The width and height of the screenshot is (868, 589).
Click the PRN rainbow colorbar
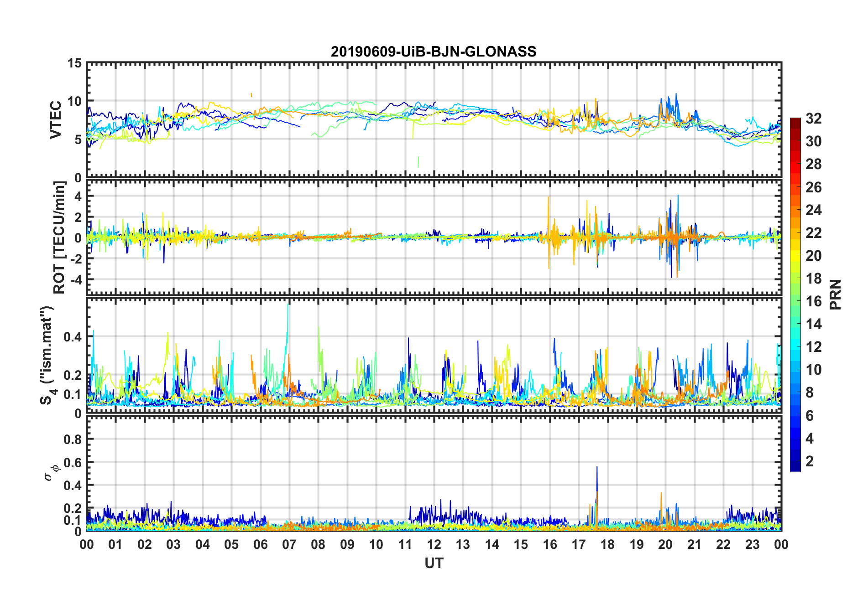coord(795,295)
